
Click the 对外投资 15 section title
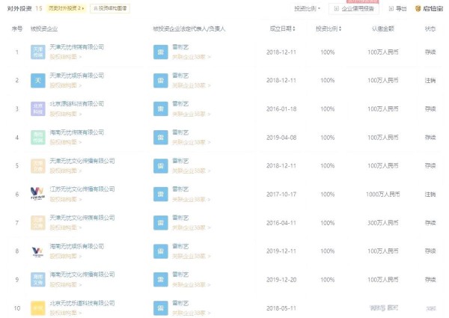(25, 8)
